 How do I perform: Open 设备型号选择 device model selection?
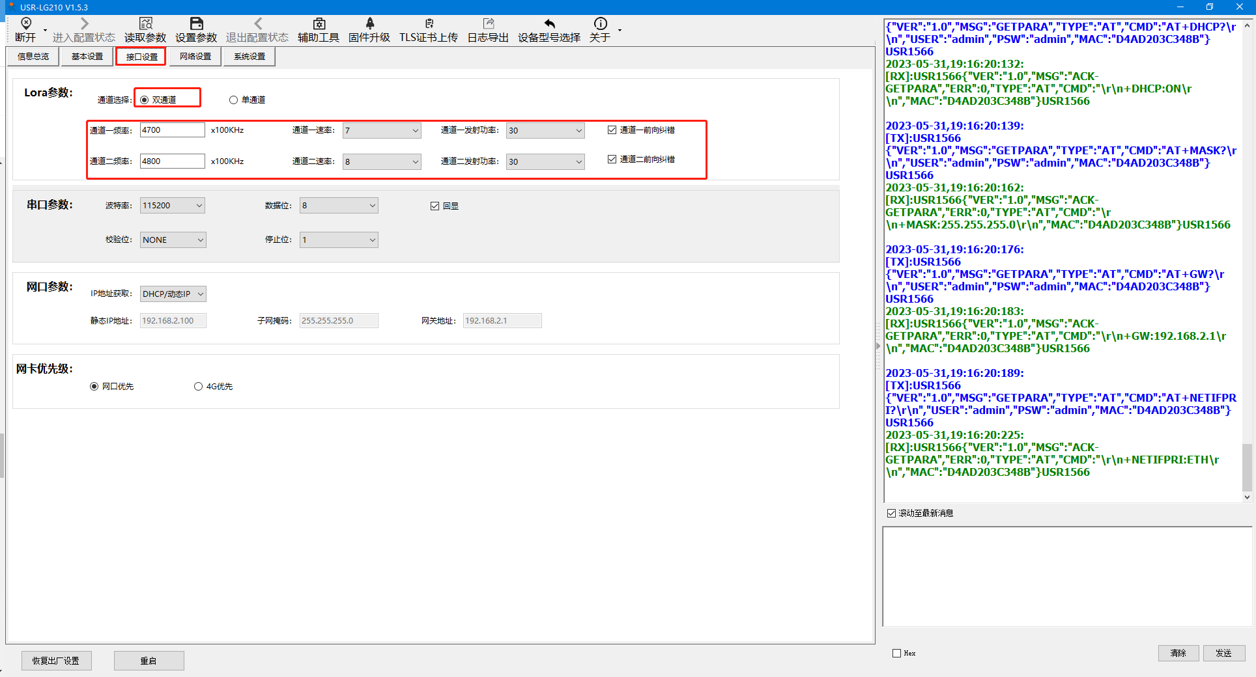(549, 24)
